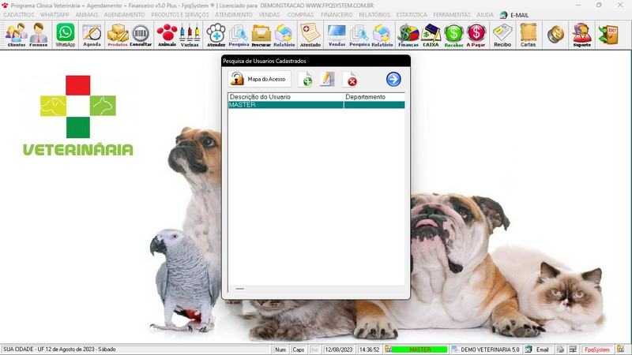Image resolution: width=632 pixels, height=355 pixels.
Task: Open the Agenda calendar icon
Action: (92, 35)
